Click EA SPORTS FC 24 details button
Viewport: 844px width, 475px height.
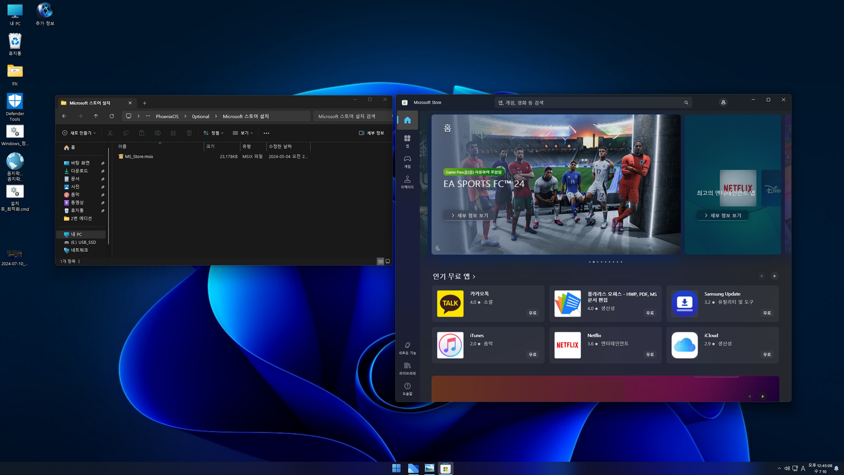469,216
